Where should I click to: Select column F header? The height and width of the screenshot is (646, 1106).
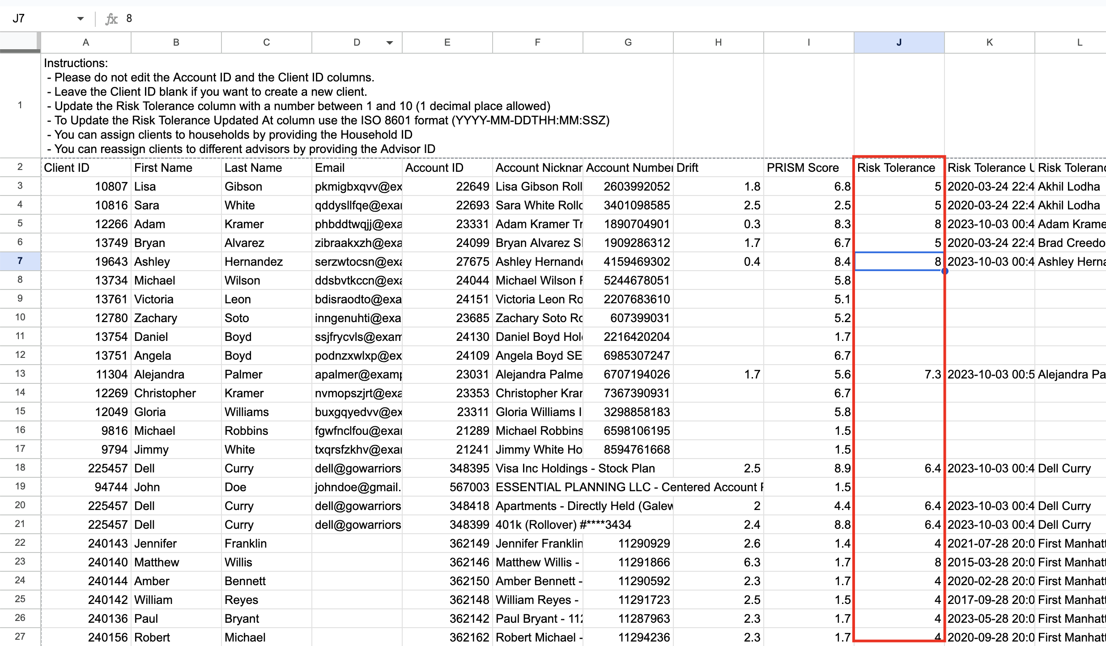click(x=538, y=42)
